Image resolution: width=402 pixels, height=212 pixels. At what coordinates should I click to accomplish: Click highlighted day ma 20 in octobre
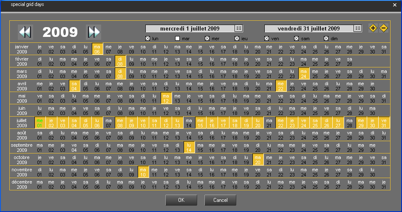258,160
